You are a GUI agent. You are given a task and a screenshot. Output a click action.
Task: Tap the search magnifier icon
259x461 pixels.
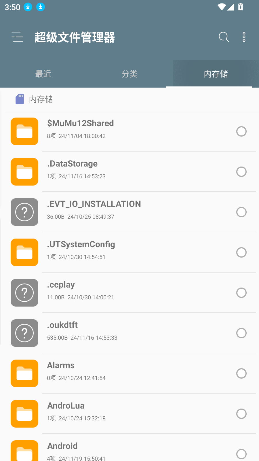coord(224,37)
